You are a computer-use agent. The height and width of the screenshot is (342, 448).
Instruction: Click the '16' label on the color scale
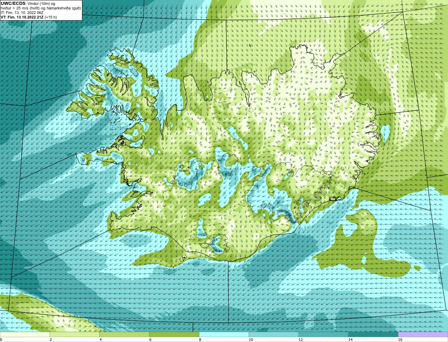400,340
